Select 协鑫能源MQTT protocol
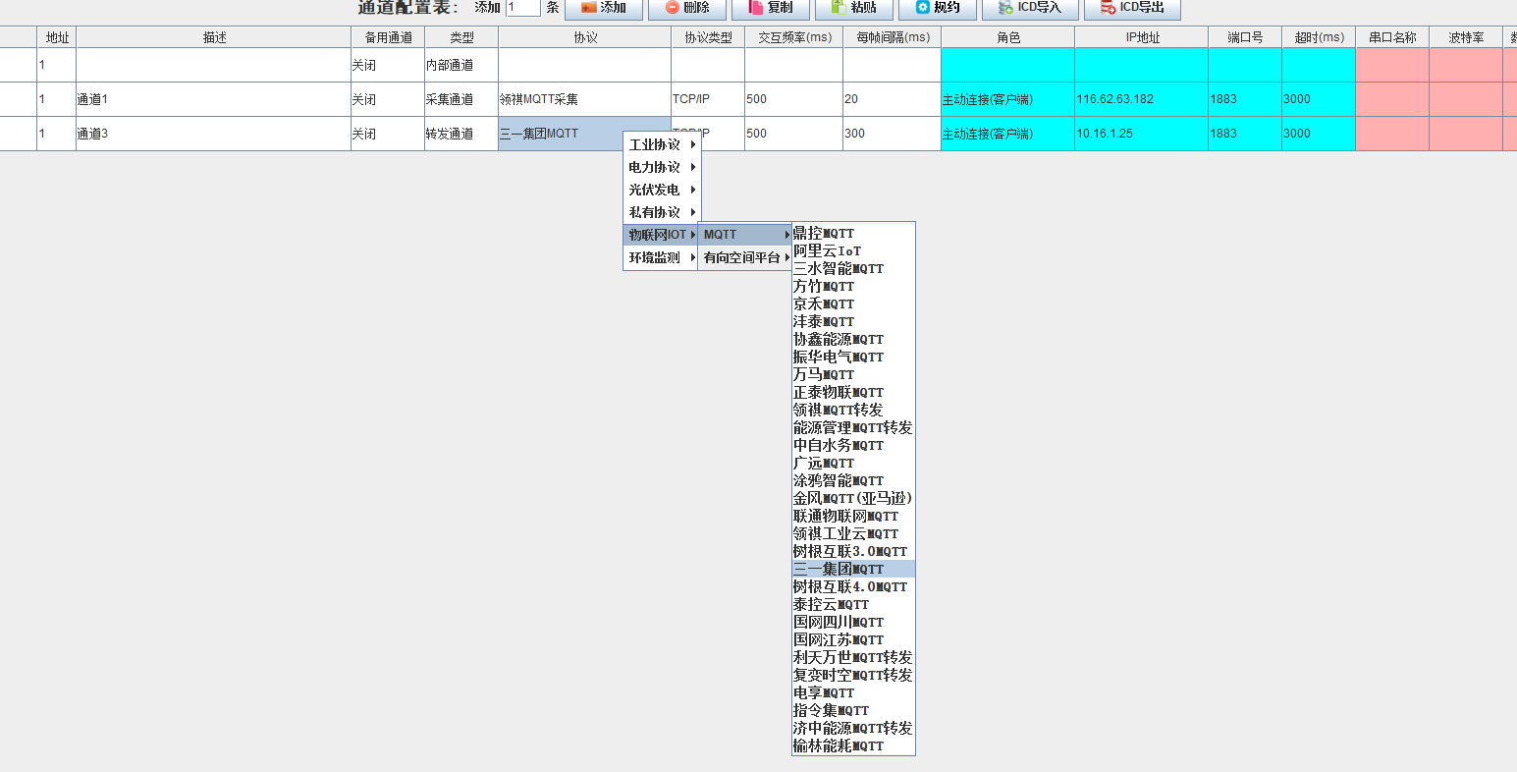1517x772 pixels. pyautogui.click(x=853, y=339)
